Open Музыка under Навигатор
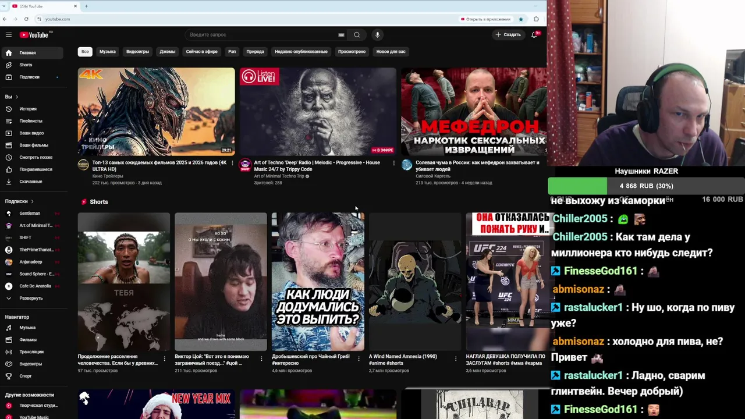745x419 pixels. tap(31, 328)
